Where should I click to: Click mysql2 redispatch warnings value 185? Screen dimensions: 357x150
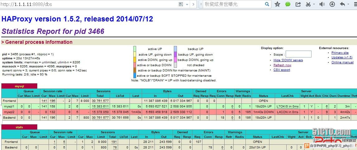pyautogui.click(x=248, y=112)
